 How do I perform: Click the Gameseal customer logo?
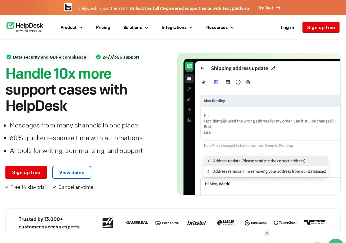click(x=137, y=223)
